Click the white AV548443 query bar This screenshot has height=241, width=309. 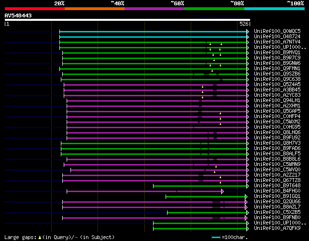click(127, 20)
